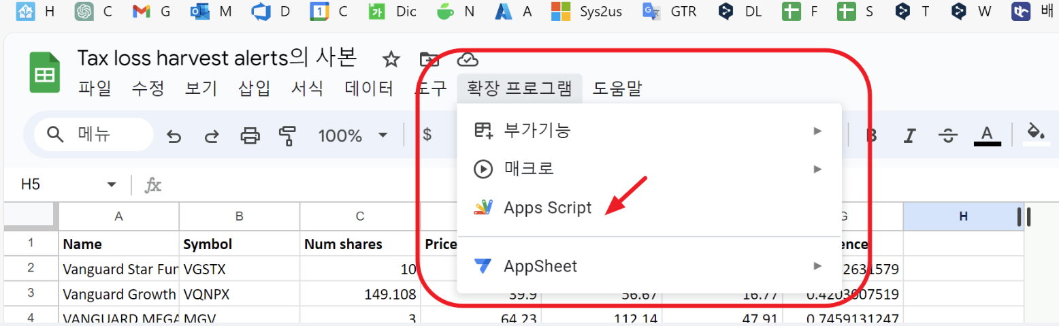Open the 수정 menu

coord(148,88)
